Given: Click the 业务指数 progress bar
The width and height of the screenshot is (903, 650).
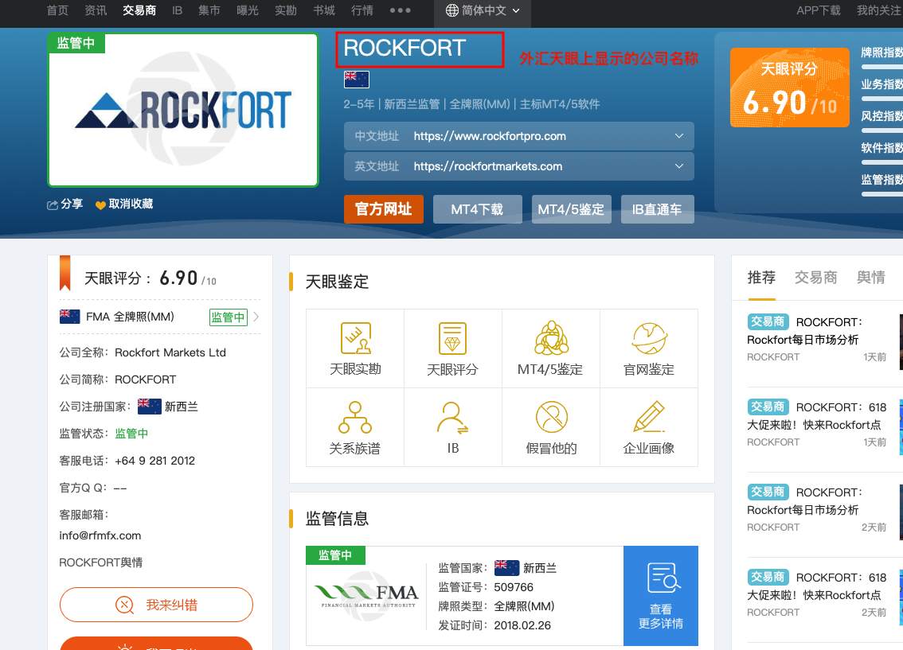Looking at the screenshot, I should [881, 99].
